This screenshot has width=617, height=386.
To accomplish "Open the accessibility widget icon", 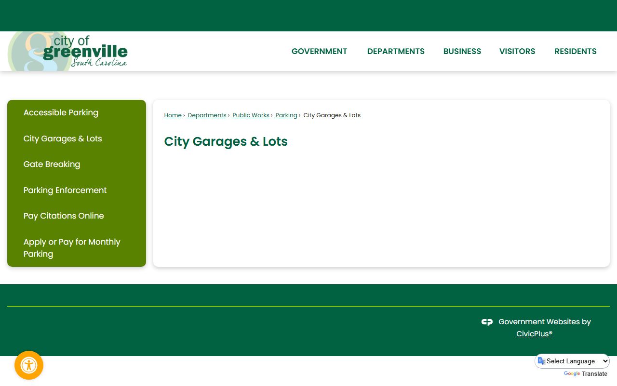I will [x=29, y=365].
